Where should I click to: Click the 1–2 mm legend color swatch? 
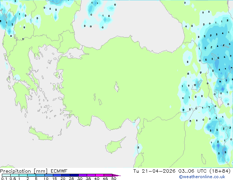[x=23, y=175]
